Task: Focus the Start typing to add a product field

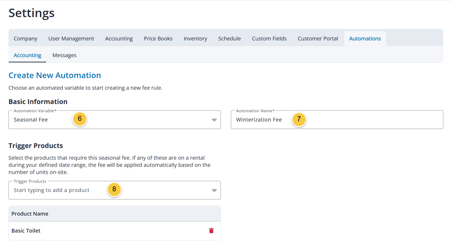Action: 115,190
